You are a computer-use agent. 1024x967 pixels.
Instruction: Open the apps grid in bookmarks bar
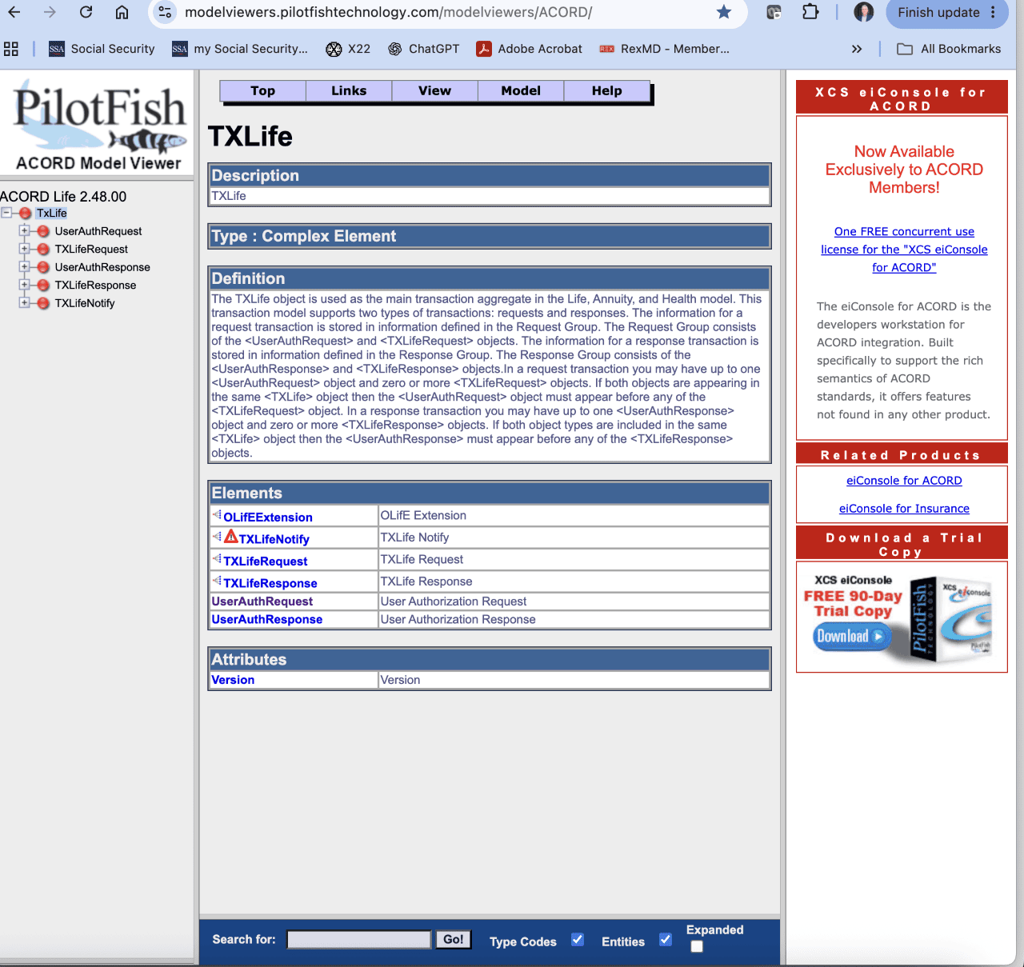coord(11,49)
